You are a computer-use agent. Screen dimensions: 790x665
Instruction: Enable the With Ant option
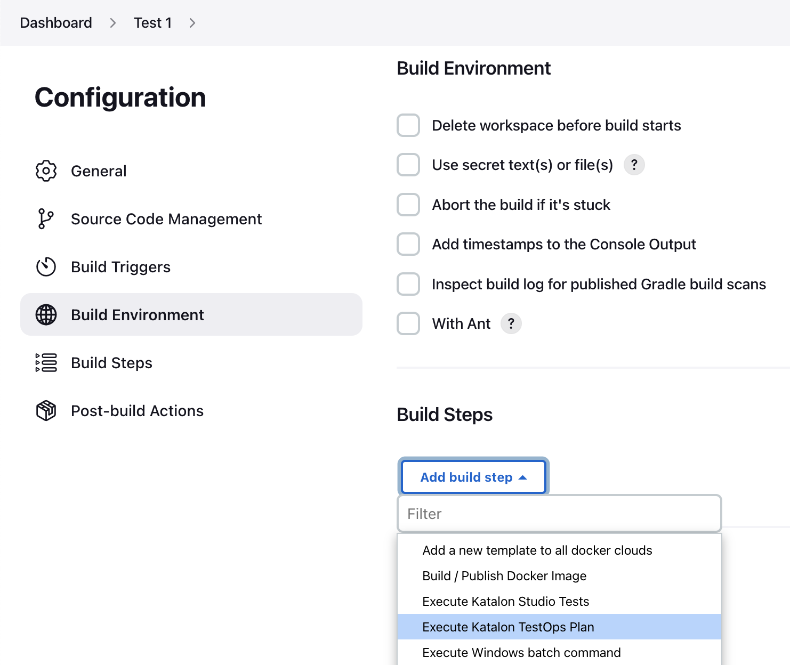pyautogui.click(x=408, y=323)
